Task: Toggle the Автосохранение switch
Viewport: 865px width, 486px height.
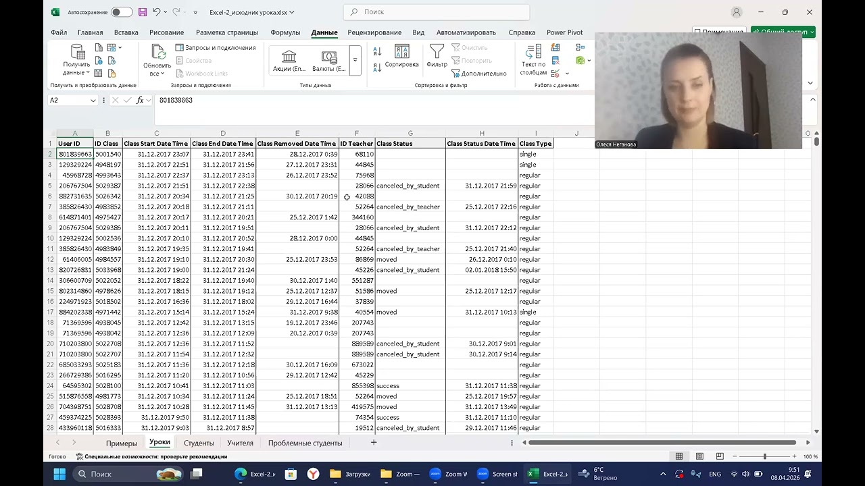Action: point(122,12)
